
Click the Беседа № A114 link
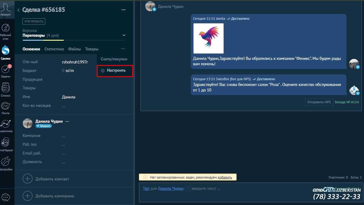pyautogui.click(x=347, y=102)
